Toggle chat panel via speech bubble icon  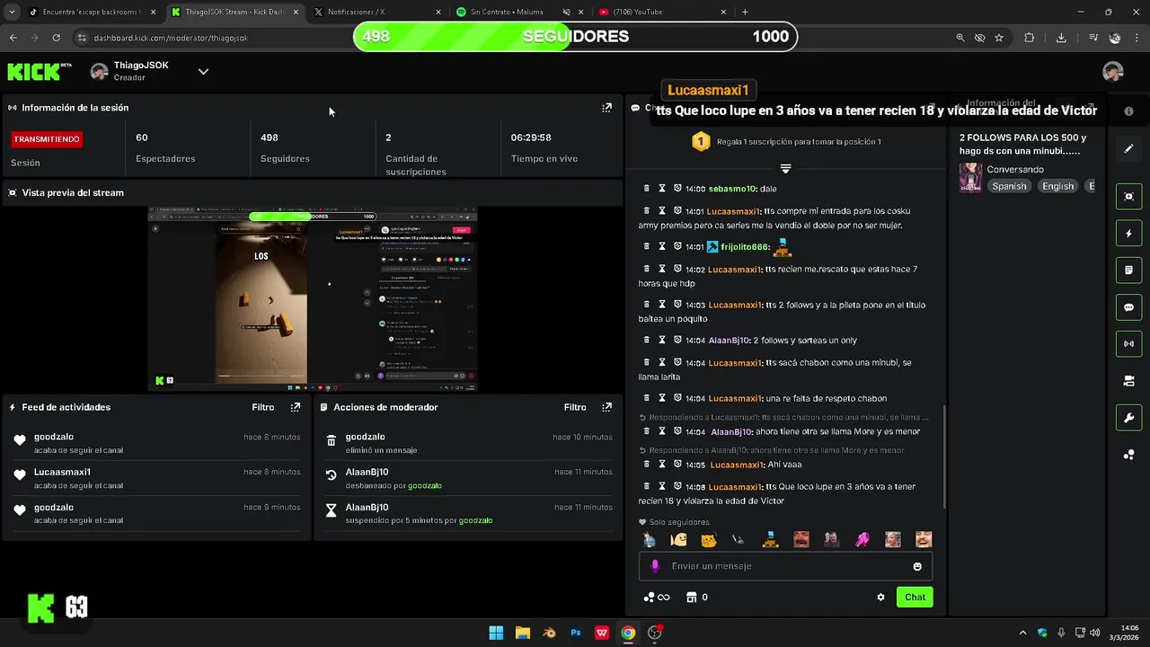(1128, 307)
